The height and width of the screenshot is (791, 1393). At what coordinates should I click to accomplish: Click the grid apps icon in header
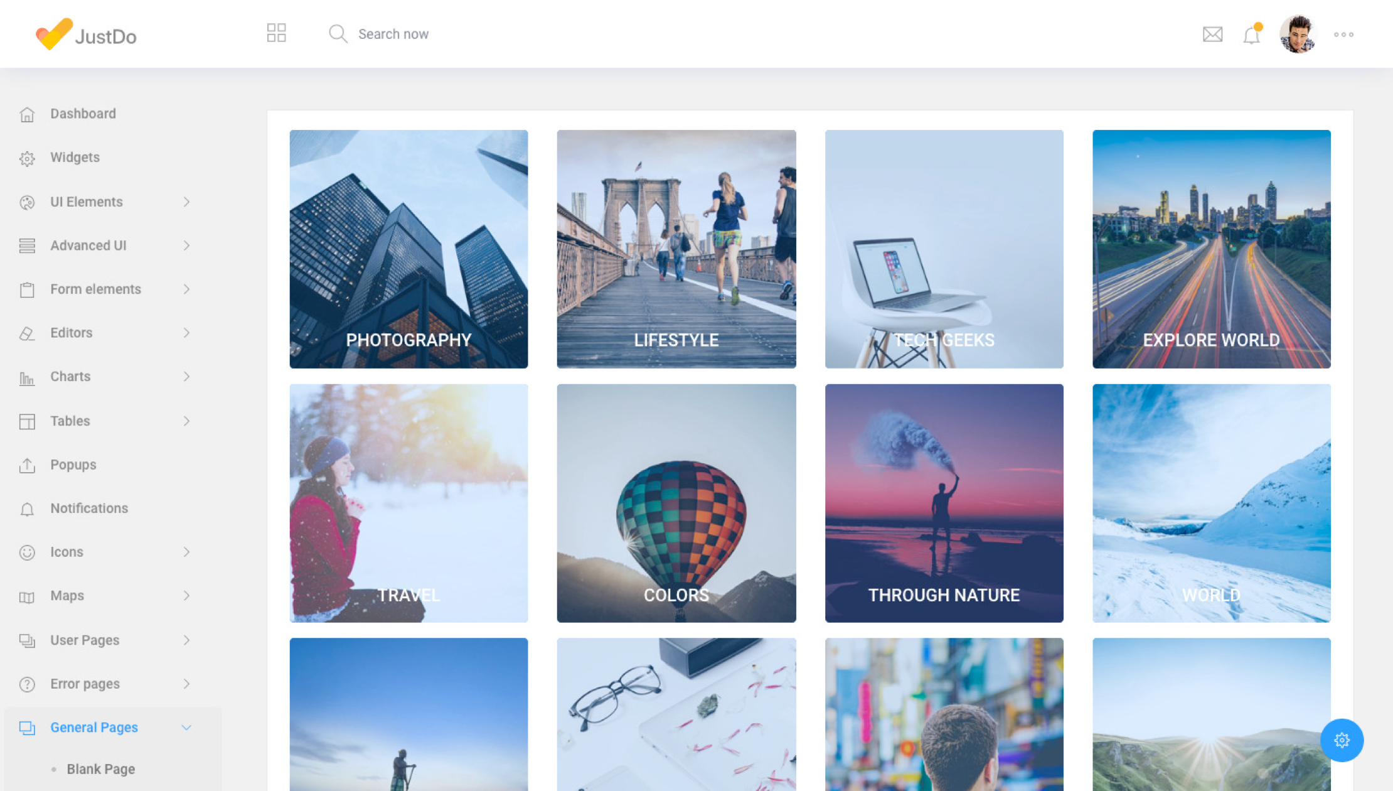point(276,33)
